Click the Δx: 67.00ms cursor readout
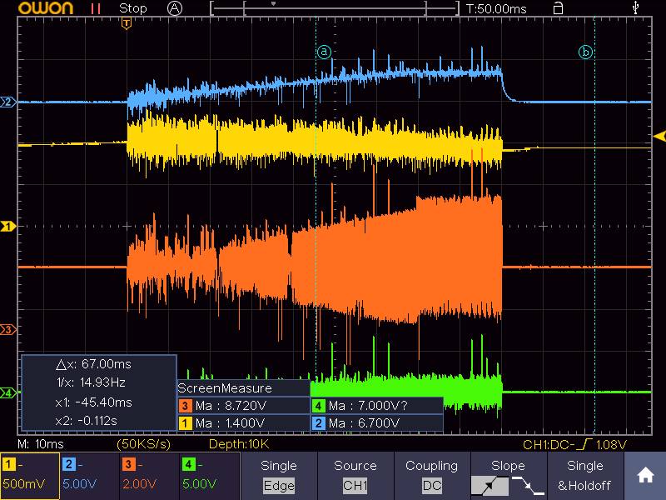Viewport: 666px width, 500px height. 93,364
